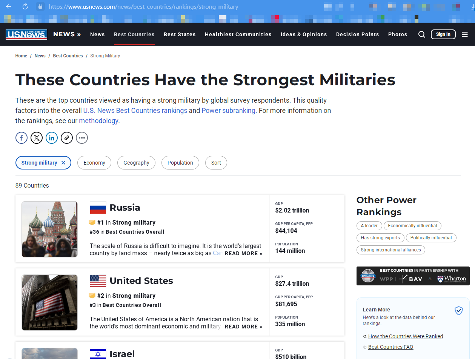Open the site search magnifier icon
The height and width of the screenshot is (359, 475).
click(422, 34)
